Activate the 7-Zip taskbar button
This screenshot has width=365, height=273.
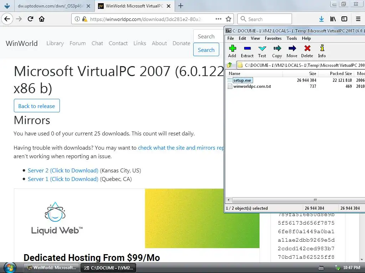(x=108, y=268)
